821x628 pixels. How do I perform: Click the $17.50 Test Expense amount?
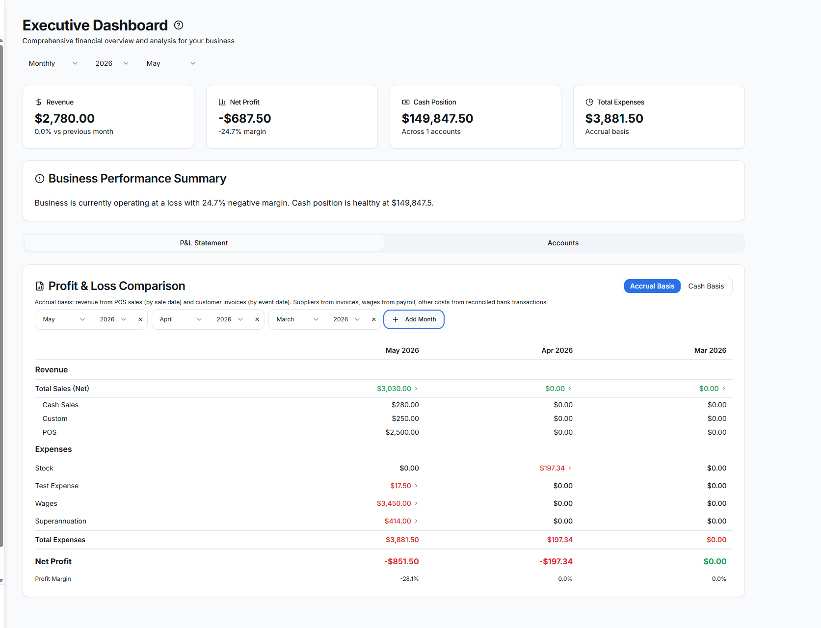(400, 486)
